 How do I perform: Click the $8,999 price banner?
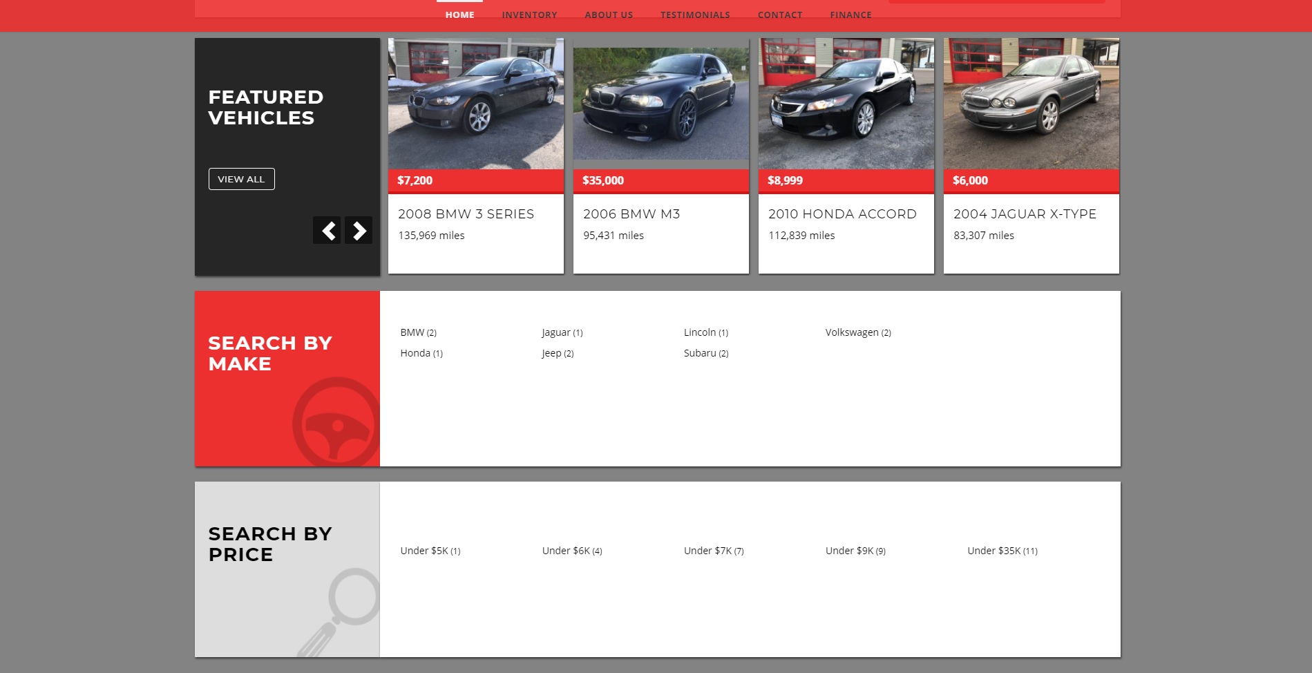click(x=846, y=181)
